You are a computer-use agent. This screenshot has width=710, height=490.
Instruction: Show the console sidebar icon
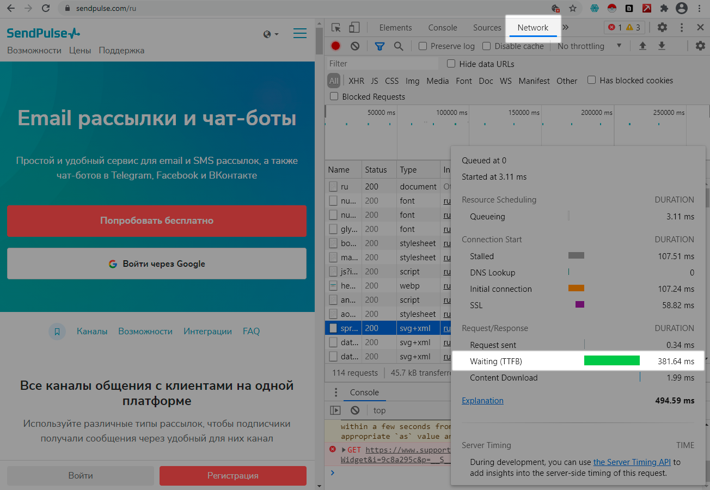point(335,411)
